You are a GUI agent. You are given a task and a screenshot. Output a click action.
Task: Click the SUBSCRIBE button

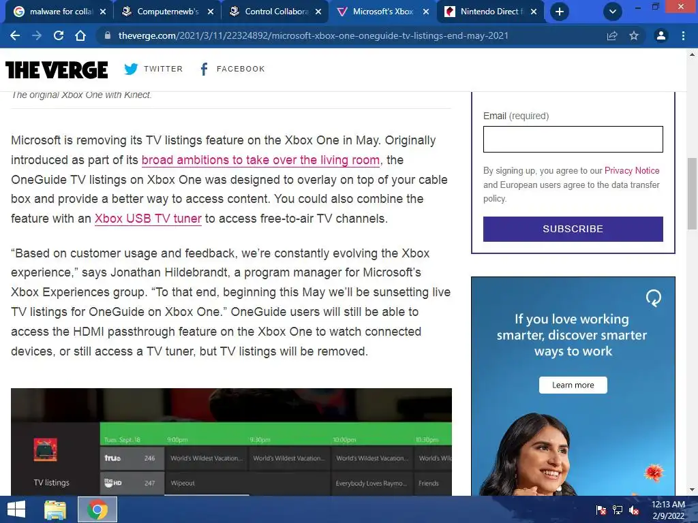tap(573, 229)
